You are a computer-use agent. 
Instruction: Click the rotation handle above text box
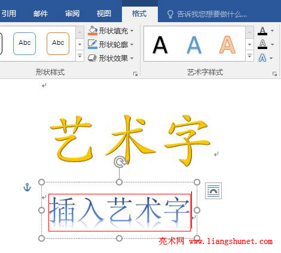(120, 162)
